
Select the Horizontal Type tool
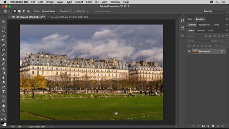click(3, 92)
